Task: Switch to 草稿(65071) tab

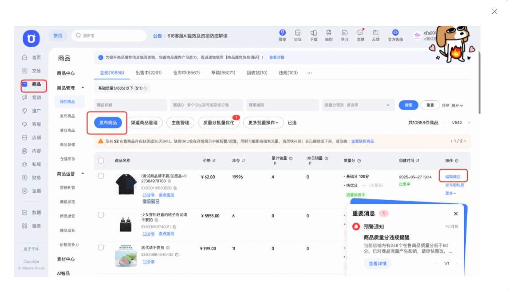Action: (x=223, y=73)
